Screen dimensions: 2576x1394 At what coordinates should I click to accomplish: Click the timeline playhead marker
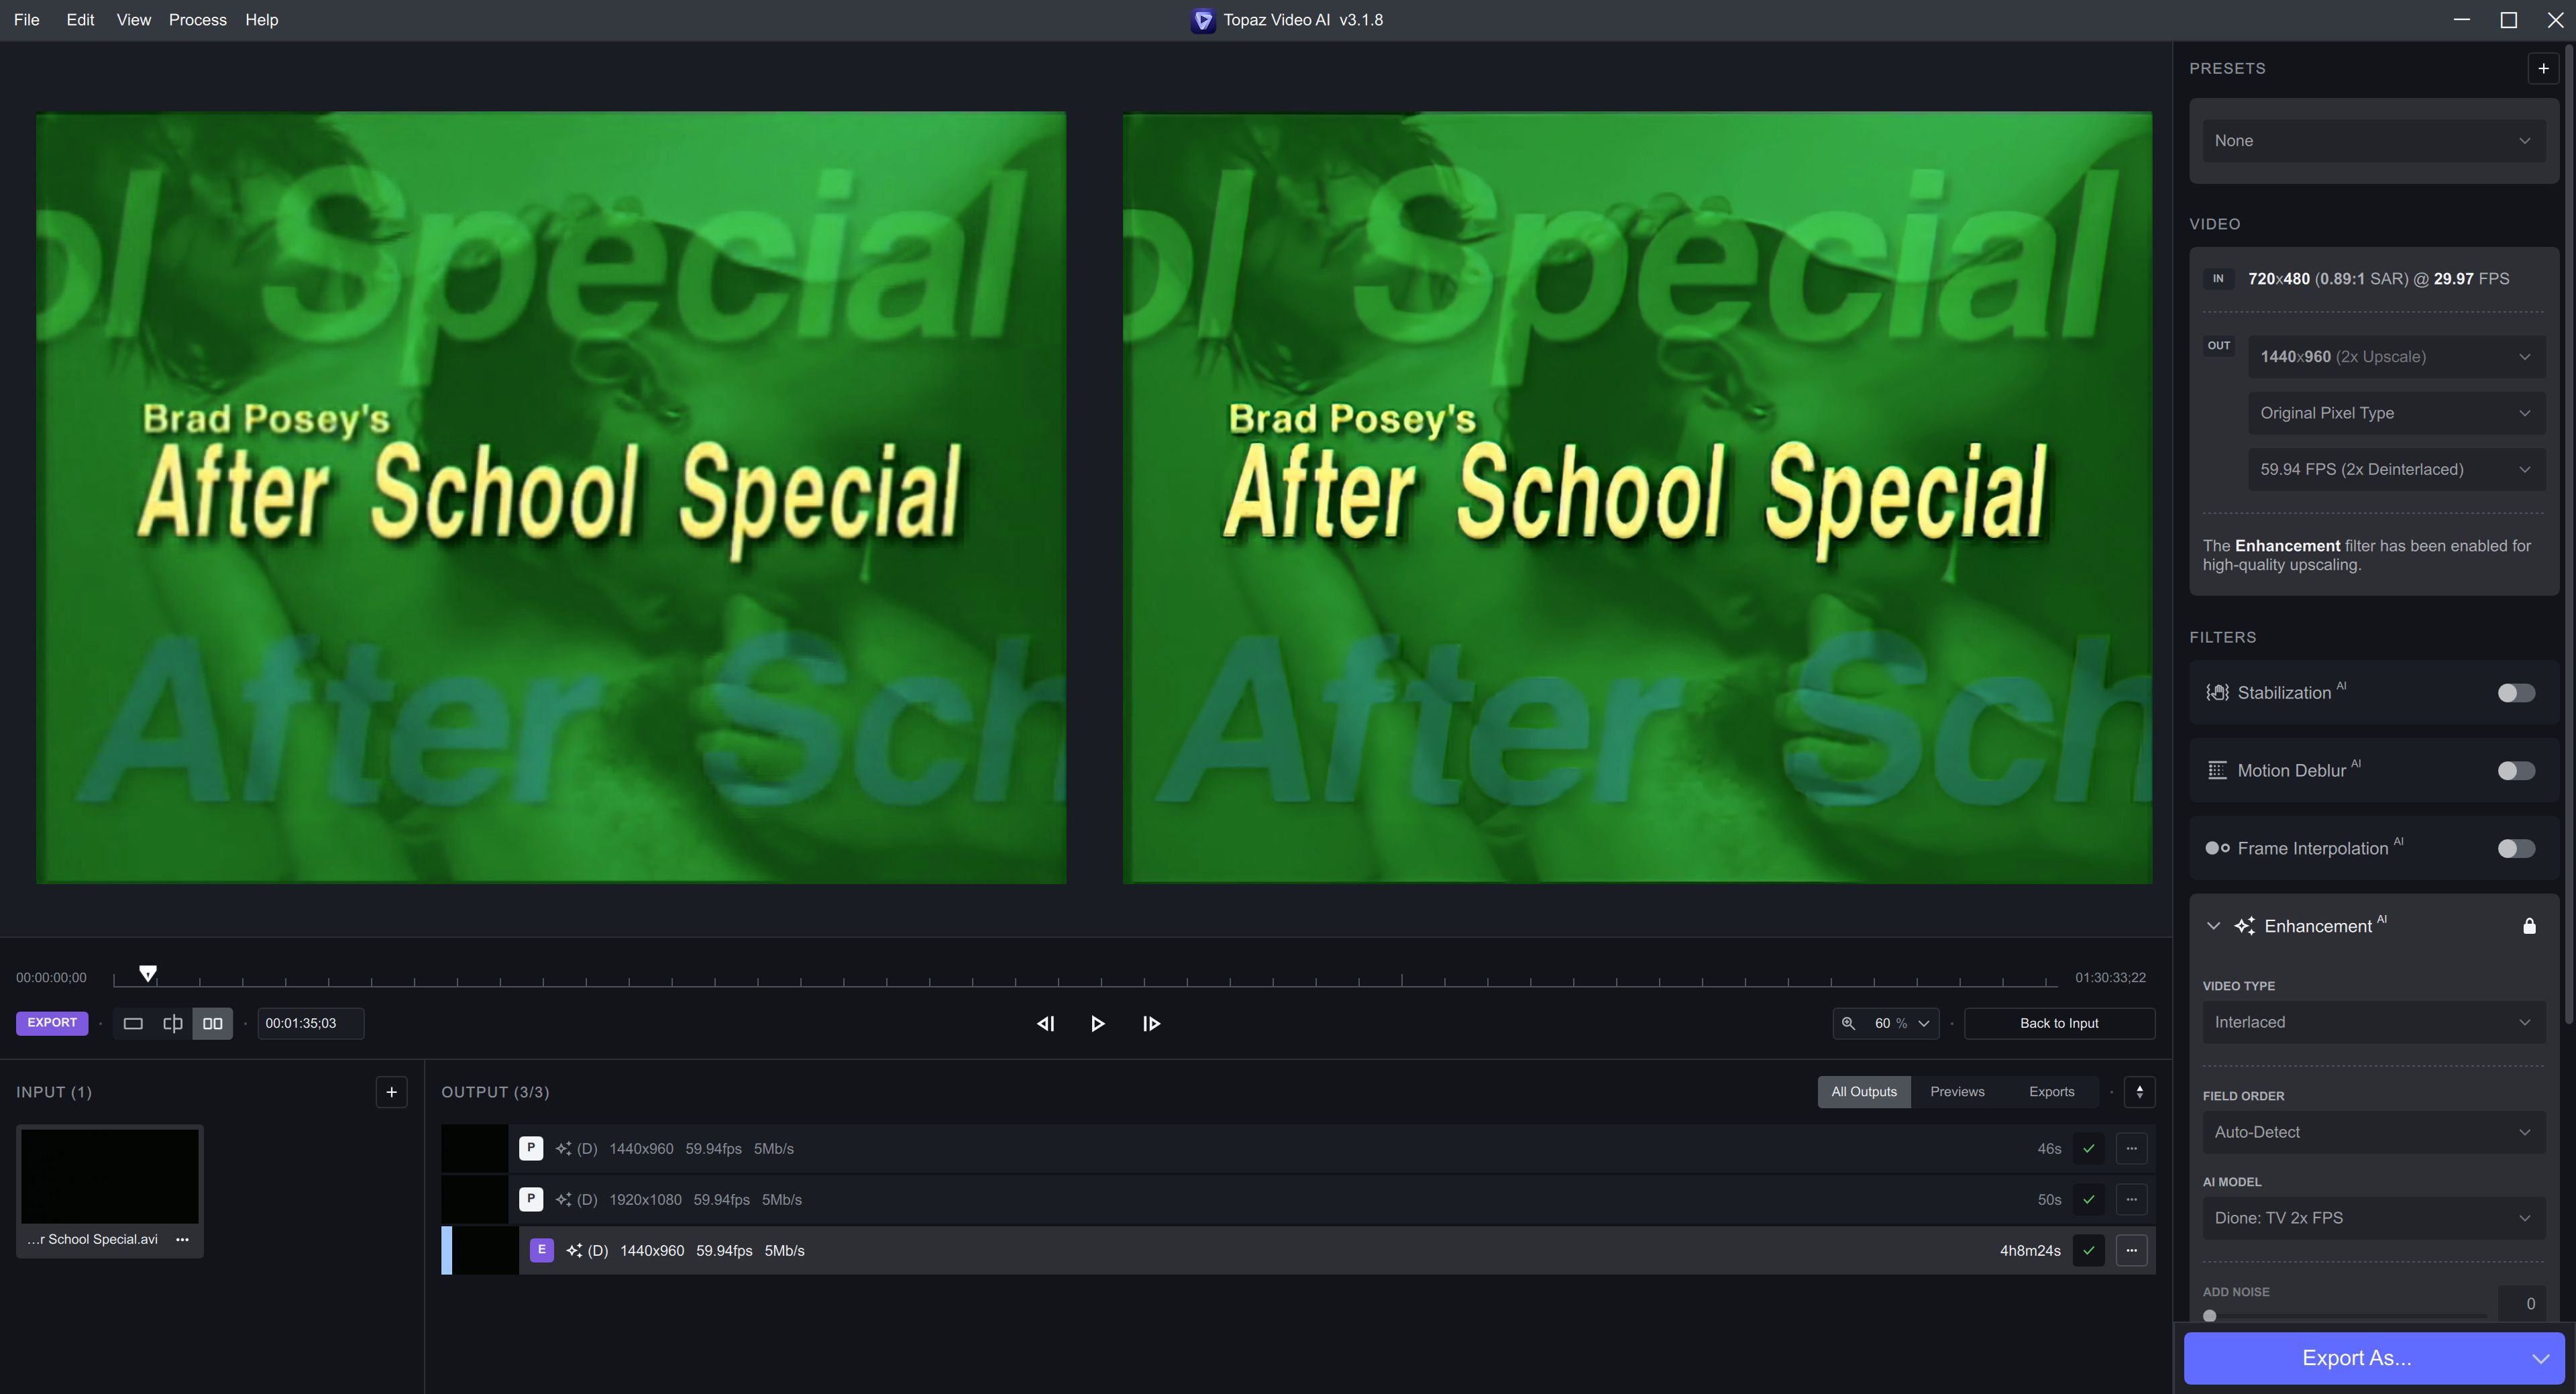coord(148,973)
